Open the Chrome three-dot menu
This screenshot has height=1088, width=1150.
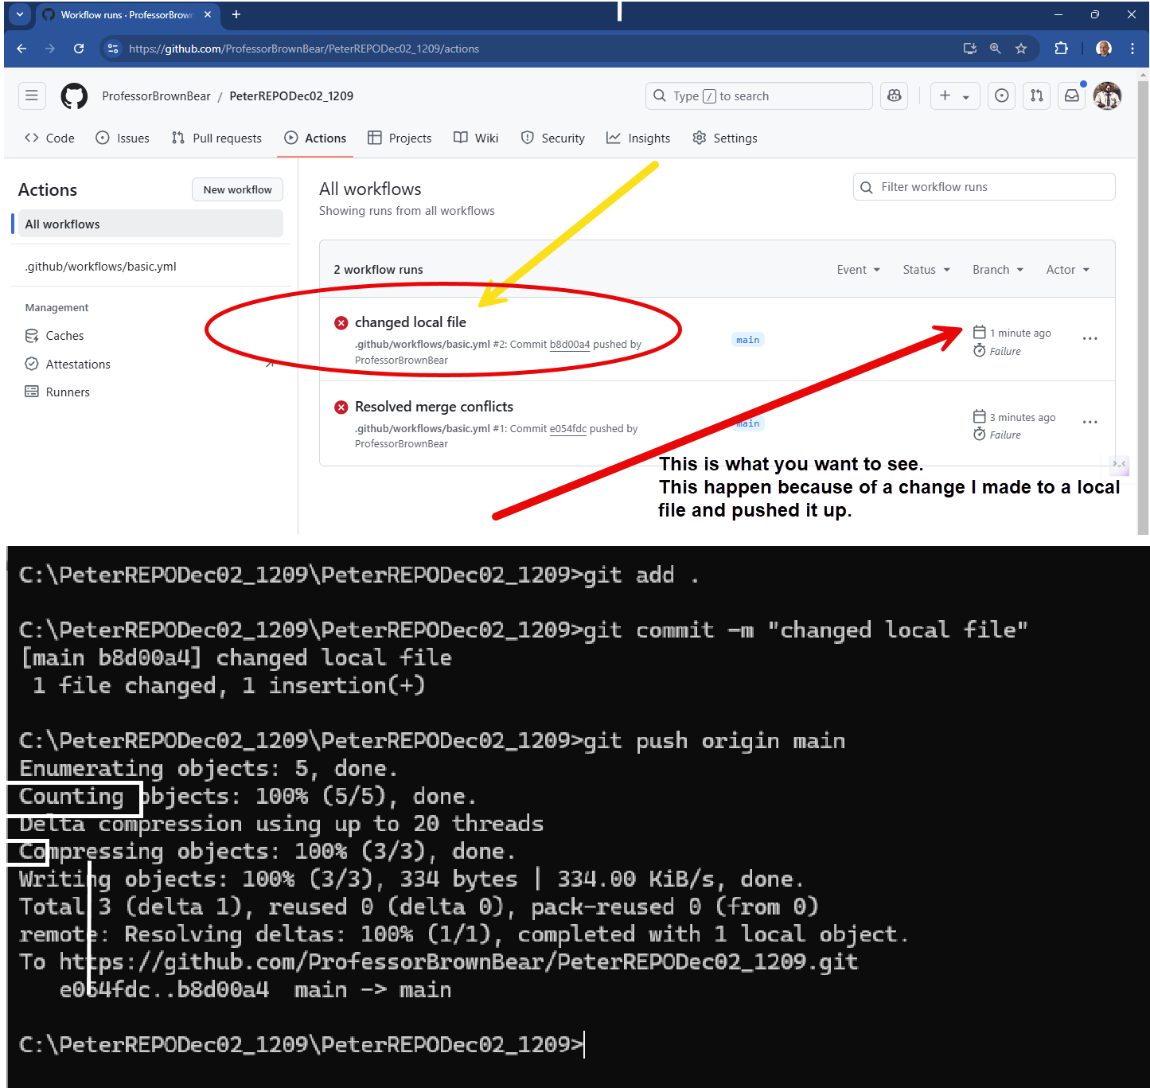pyautogui.click(x=1132, y=49)
